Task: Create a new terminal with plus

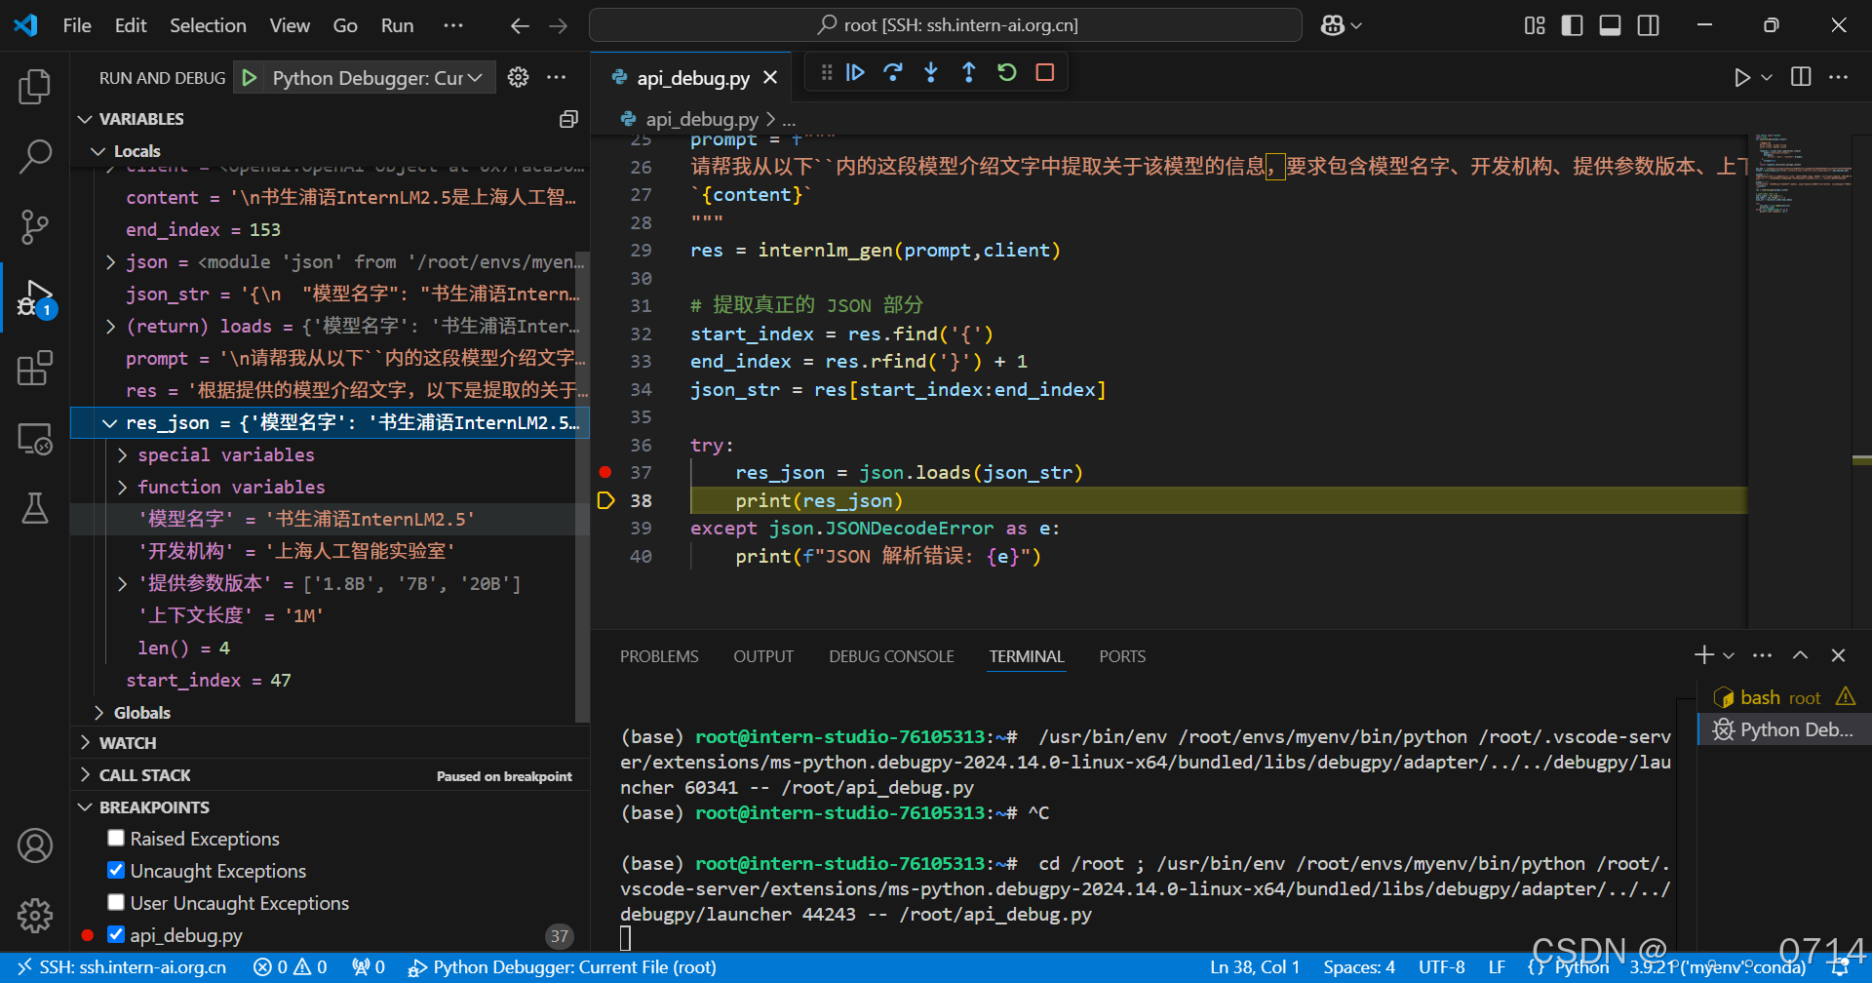Action: 1703,655
